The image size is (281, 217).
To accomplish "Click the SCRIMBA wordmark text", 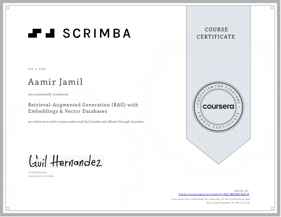I will (97, 33).
